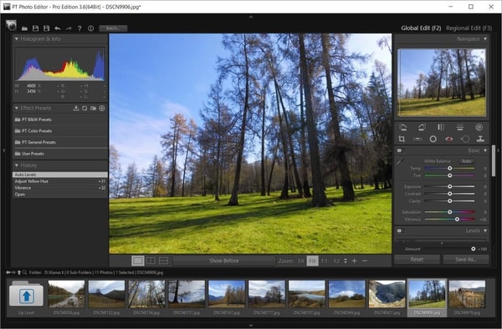Undo the last edit

[x=58, y=28]
